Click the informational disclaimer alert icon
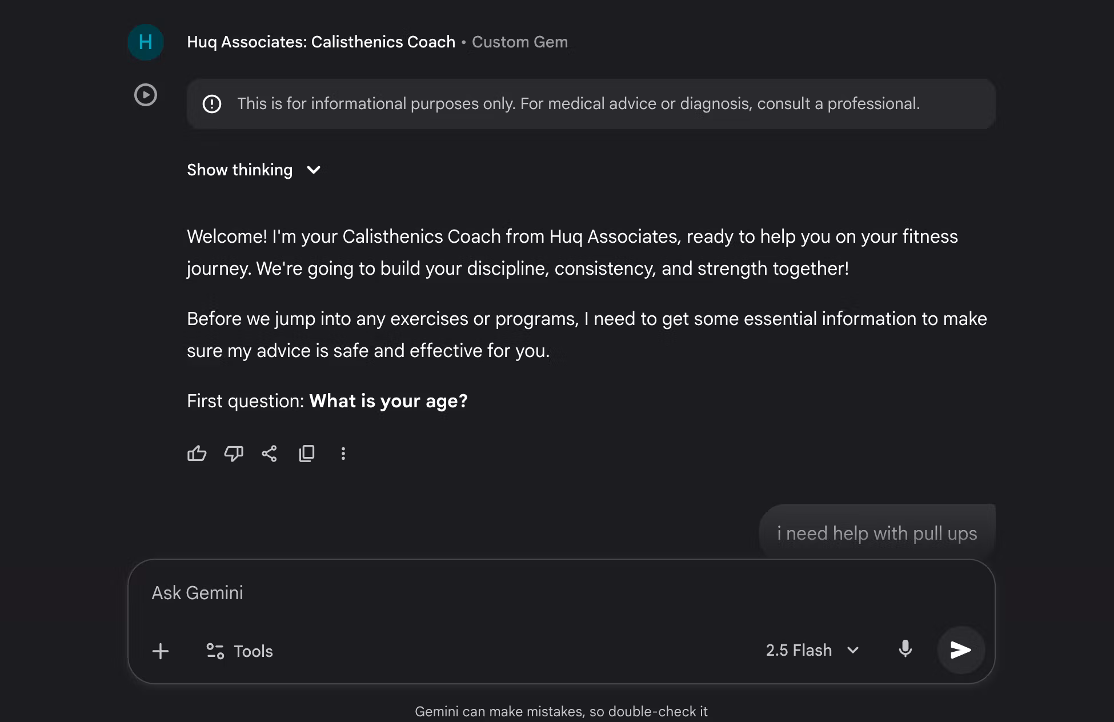Image resolution: width=1114 pixels, height=722 pixels. pos(212,104)
